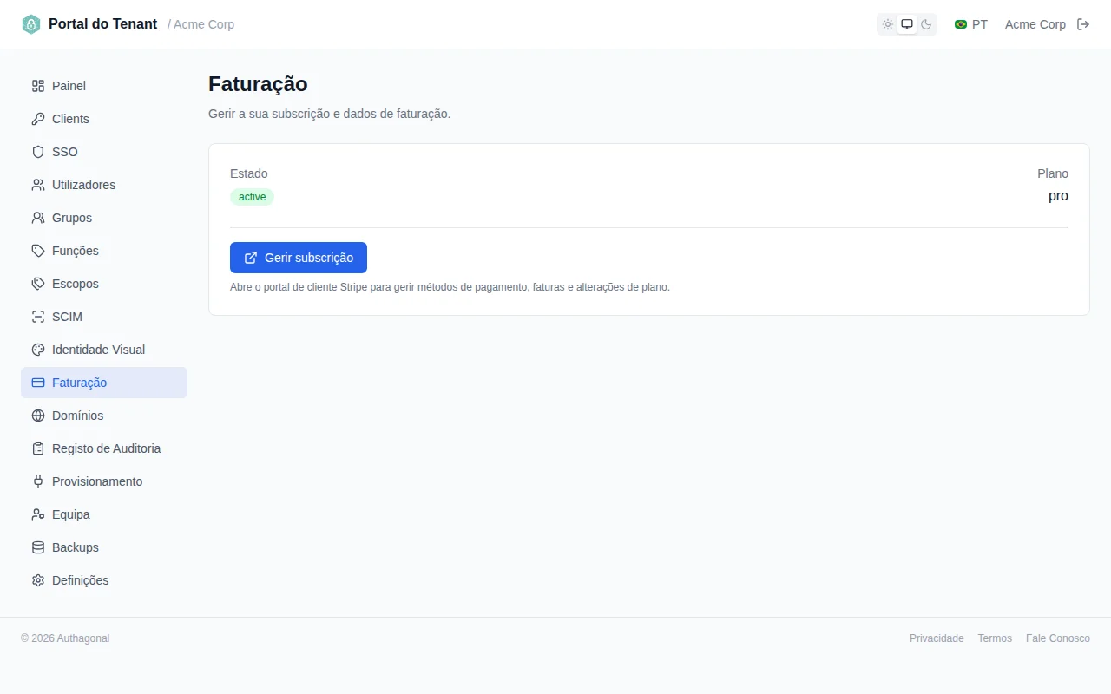The height and width of the screenshot is (694, 1111).
Task: Click the Portal do Tenant title
Action: tap(102, 24)
